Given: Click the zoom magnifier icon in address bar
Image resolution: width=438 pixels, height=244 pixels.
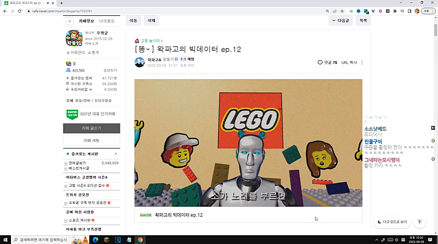Looking at the screenshot, I should pos(327,11).
